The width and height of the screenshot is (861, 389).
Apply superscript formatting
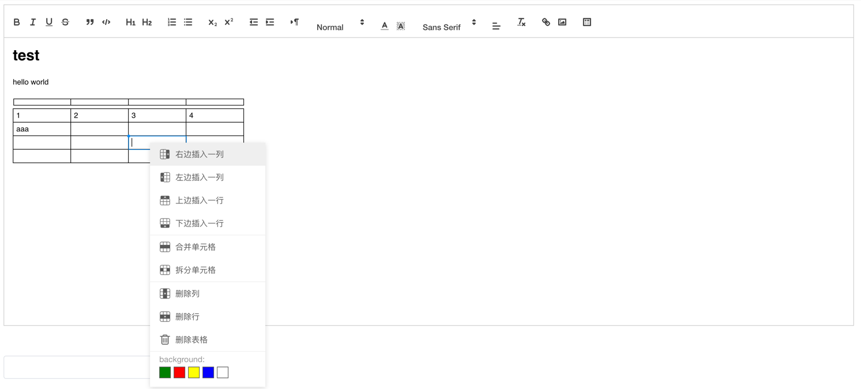coord(229,22)
